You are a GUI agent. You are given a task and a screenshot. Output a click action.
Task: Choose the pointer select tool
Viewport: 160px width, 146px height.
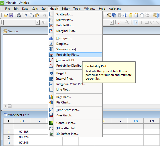pos(136,22)
